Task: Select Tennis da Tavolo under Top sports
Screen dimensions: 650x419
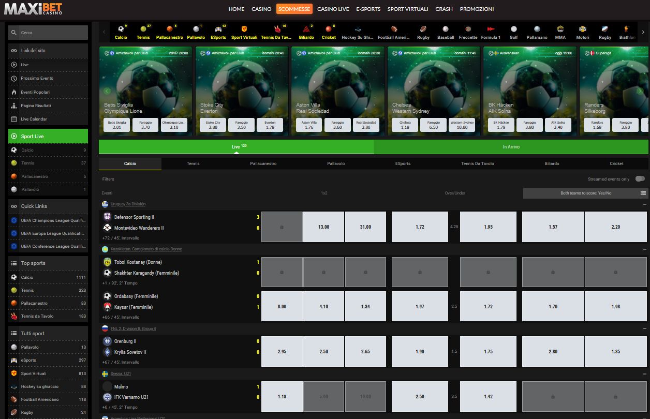Action: (48, 316)
